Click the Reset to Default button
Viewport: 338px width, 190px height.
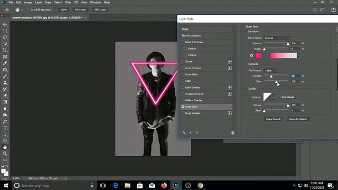tap(298, 119)
